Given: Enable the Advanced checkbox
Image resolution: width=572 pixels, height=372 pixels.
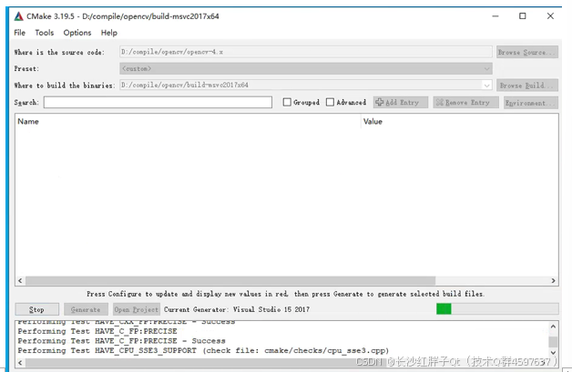Looking at the screenshot, I should coord(330,103).
